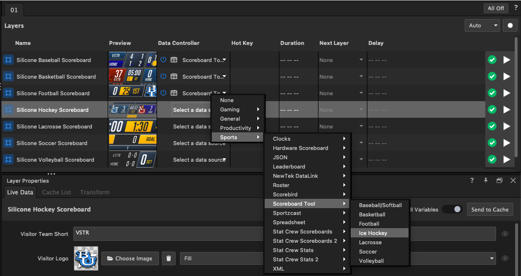Image resolution: width=521 pixels, height=276 pixels.
Task: Delete Visitor Logo image with trash icon
Action: coord(168,258)
